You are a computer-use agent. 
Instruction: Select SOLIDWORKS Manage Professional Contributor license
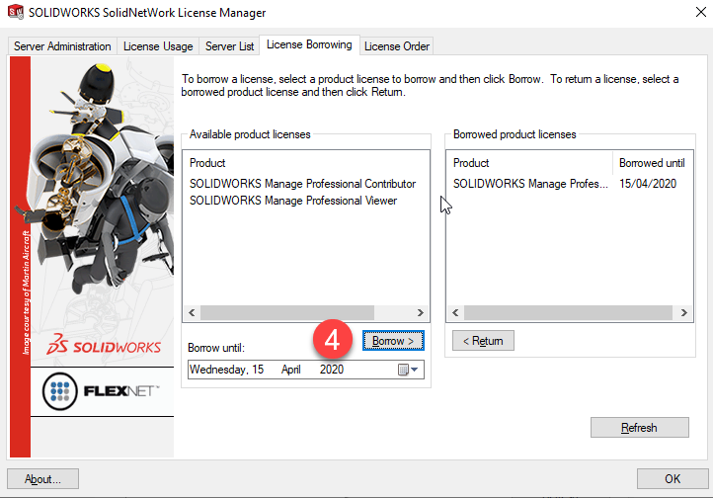click(x=302, y=184)
